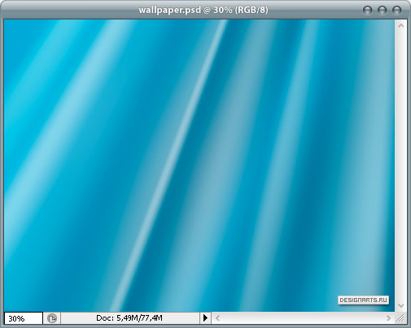The image size is (411, 328).
Task: Click the window resize grip corner
Action: click(x=400, y=318)
